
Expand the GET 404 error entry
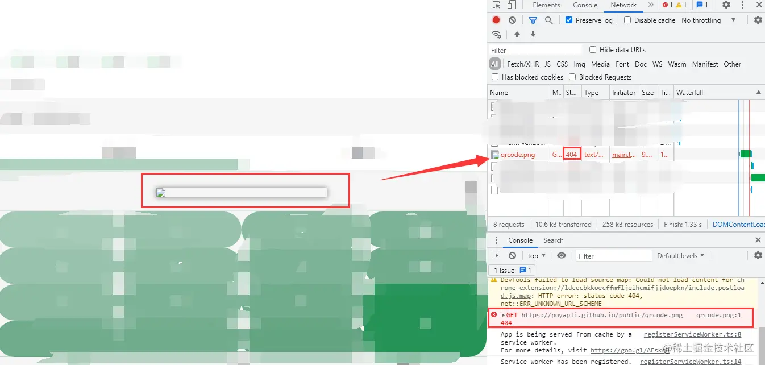click(503, 315)
